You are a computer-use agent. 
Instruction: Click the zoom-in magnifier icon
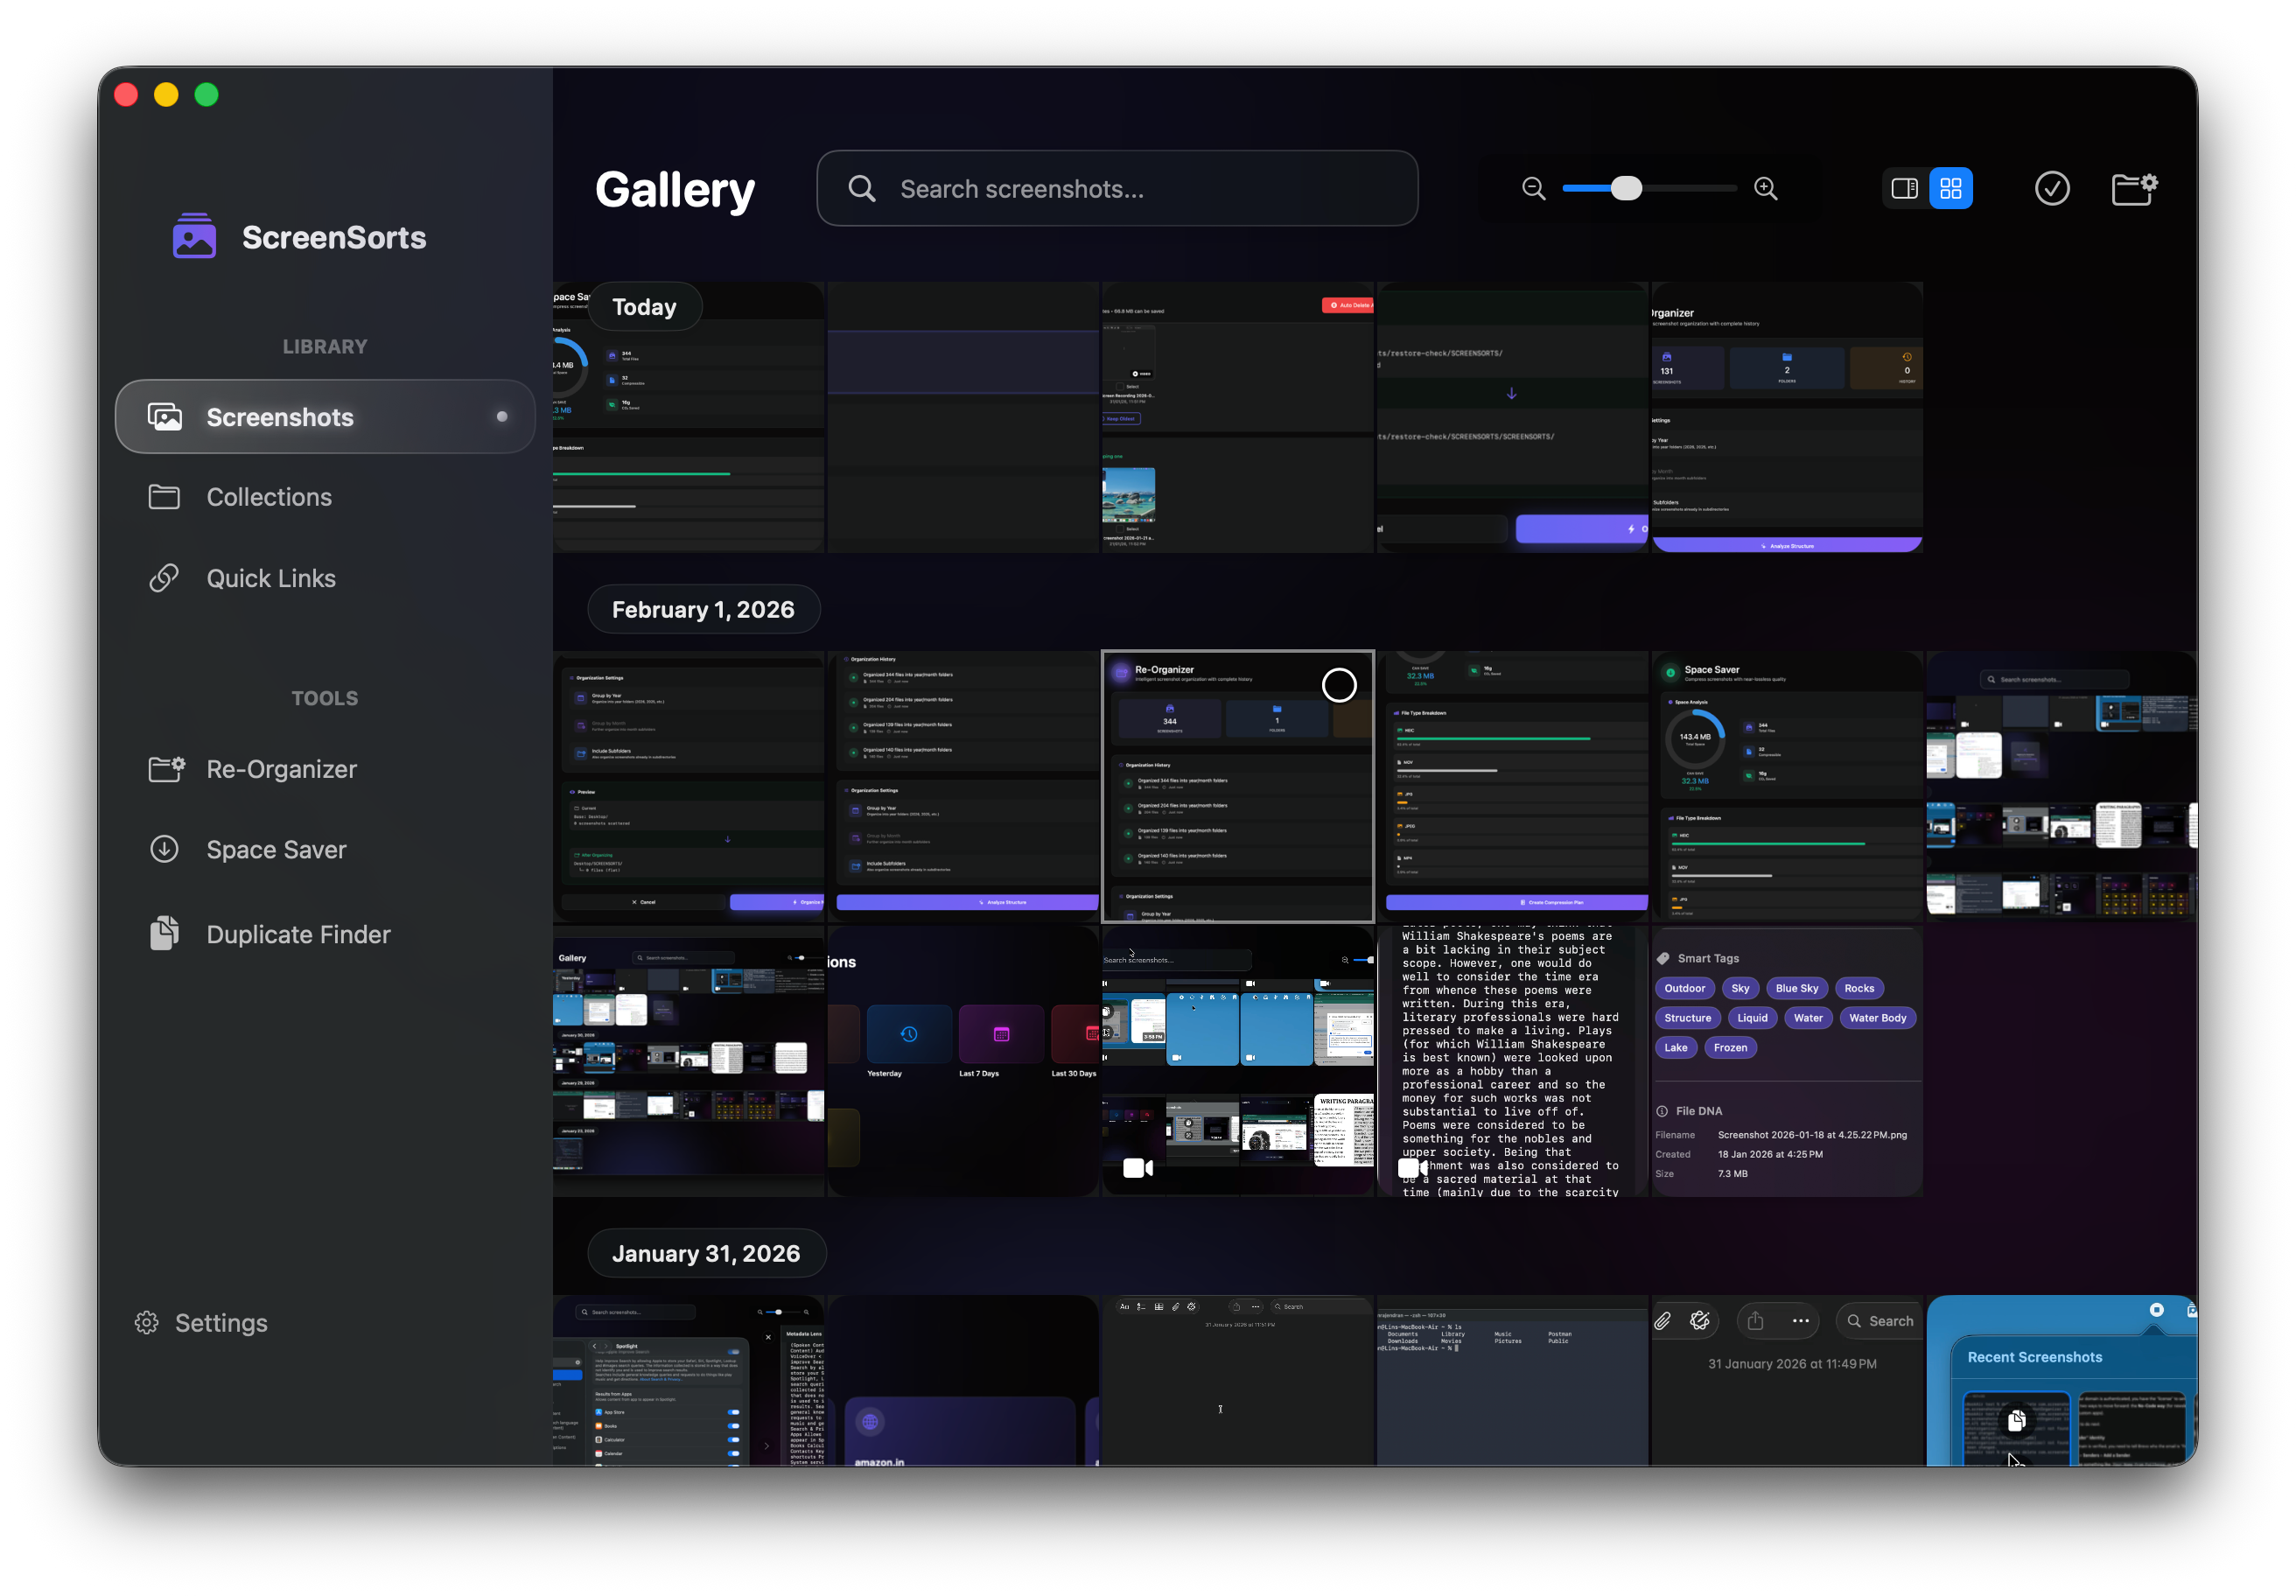[x=1765, y=188]
